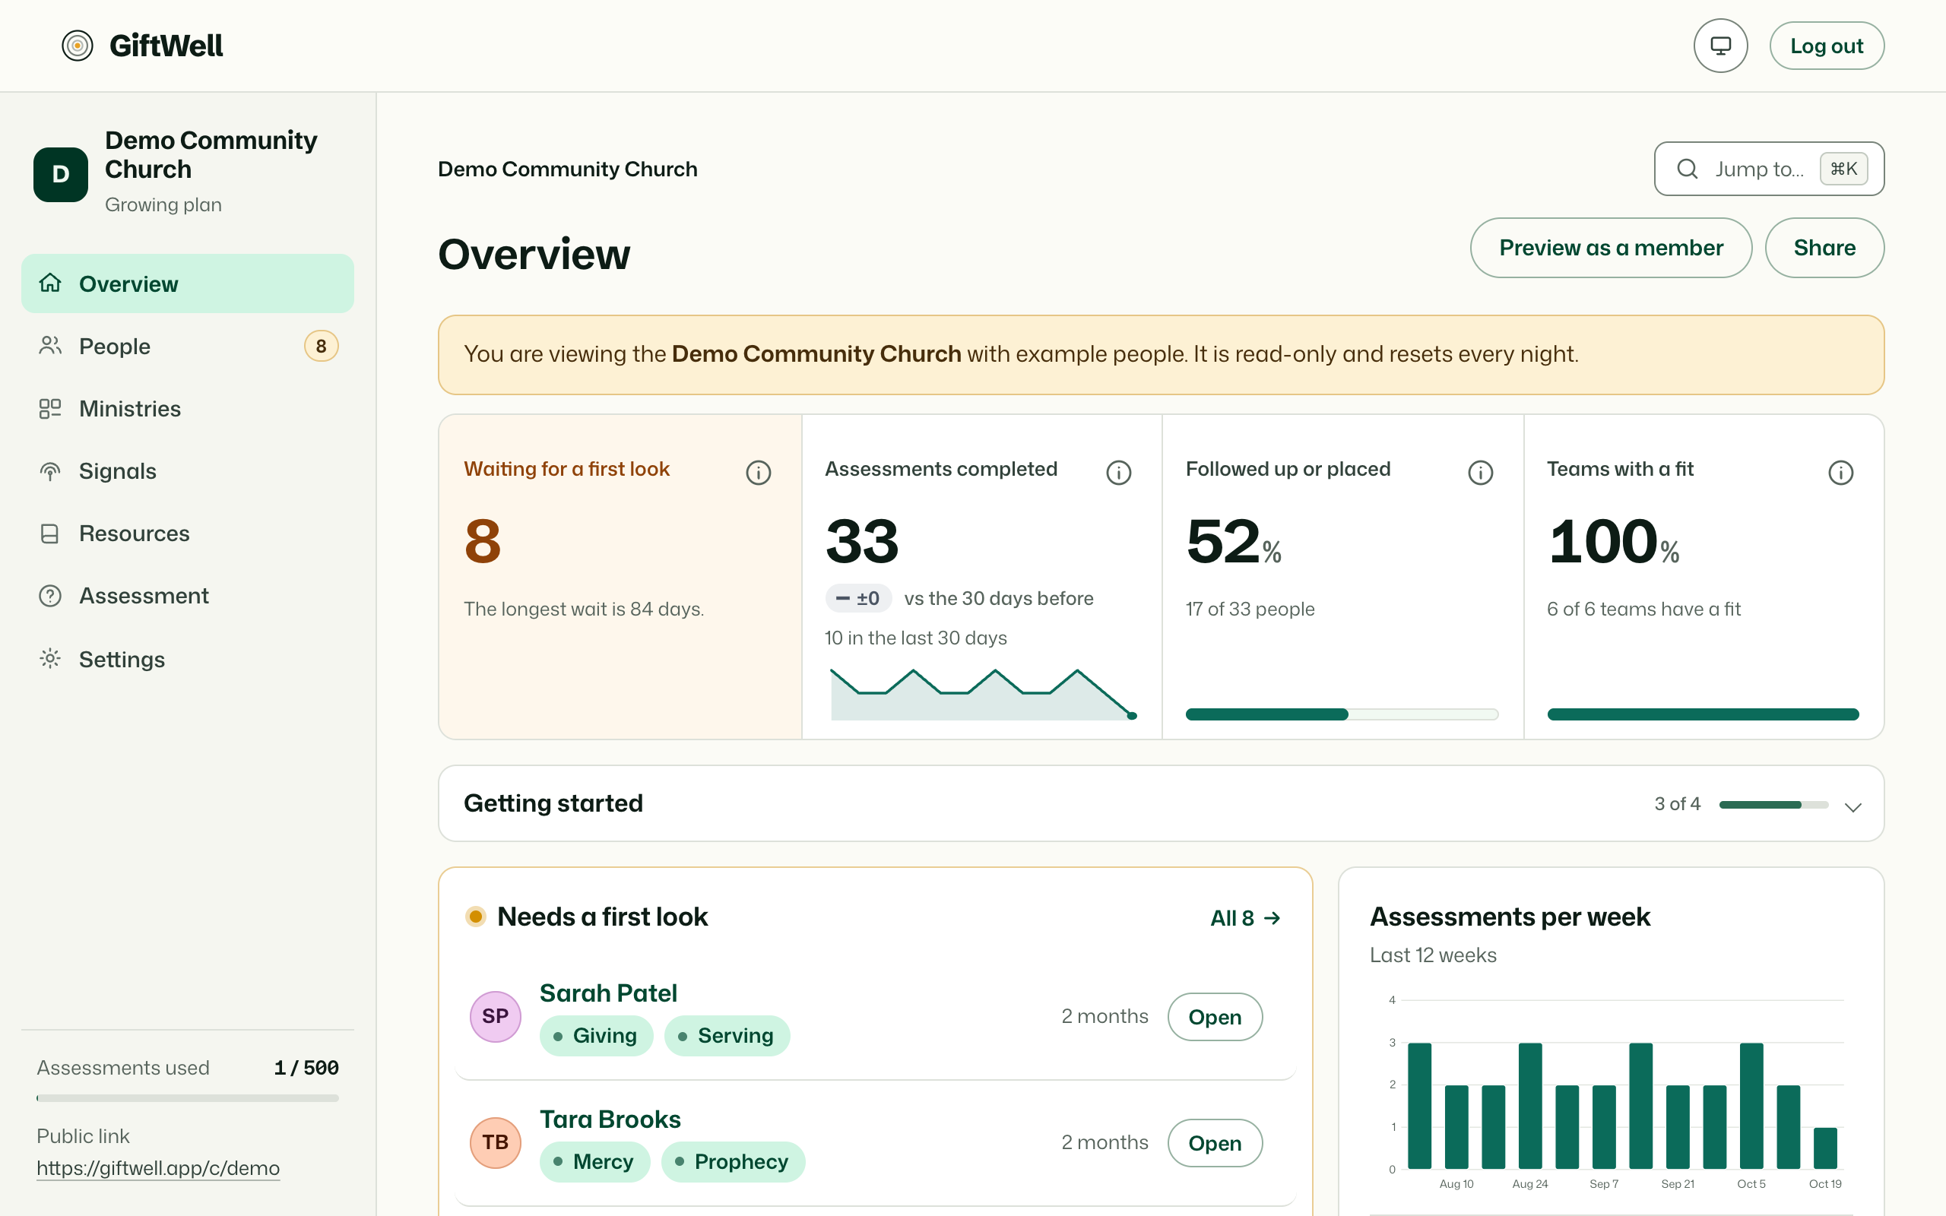
Task: Open Ministries in the sidebar
Action: pos(187,409)
